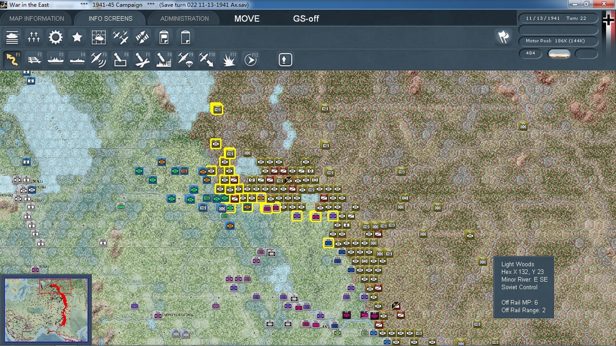The height and width of the screenshot is (346, 616).
Task: Click the end turn flags icon
Action: tap(503, 37)
